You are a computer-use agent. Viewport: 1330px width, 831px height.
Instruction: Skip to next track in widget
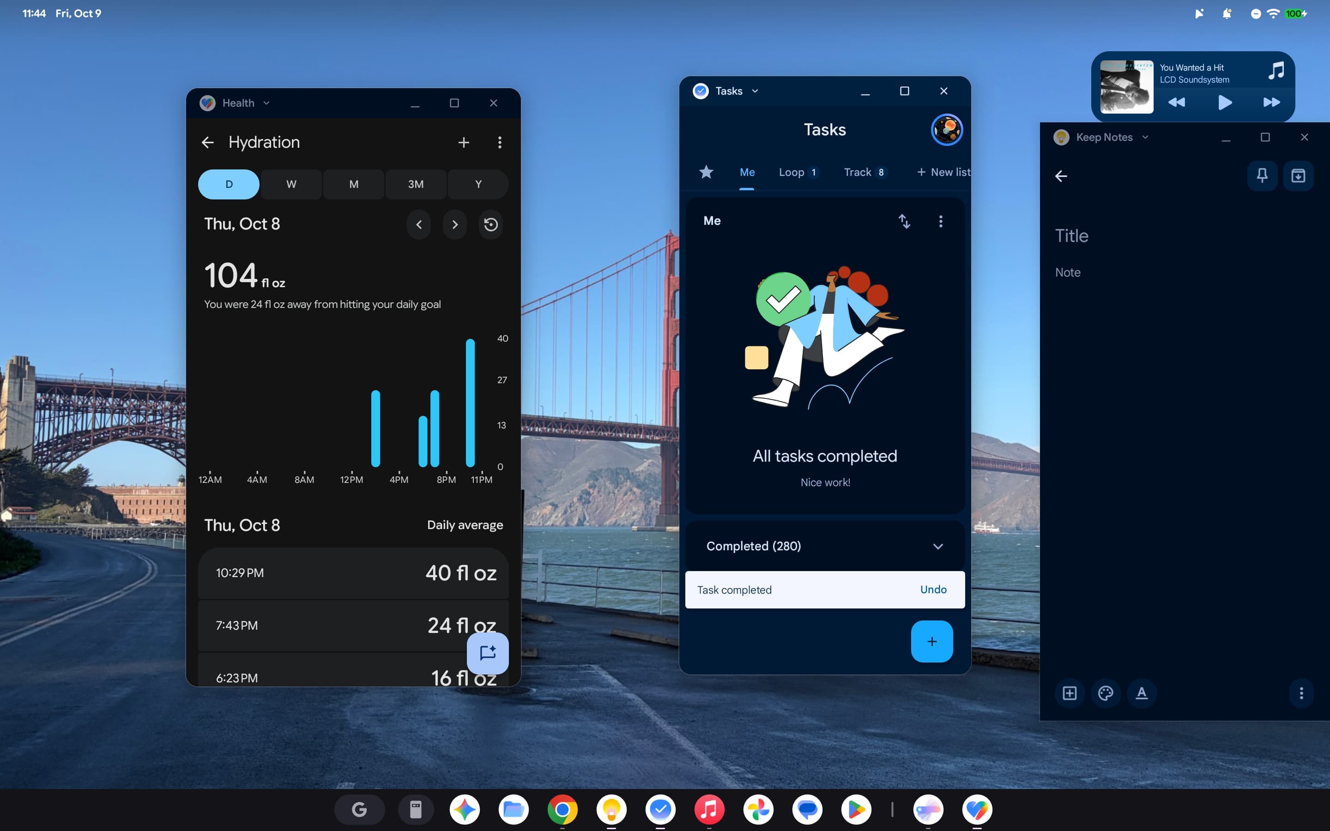[x=1271, y=103]
